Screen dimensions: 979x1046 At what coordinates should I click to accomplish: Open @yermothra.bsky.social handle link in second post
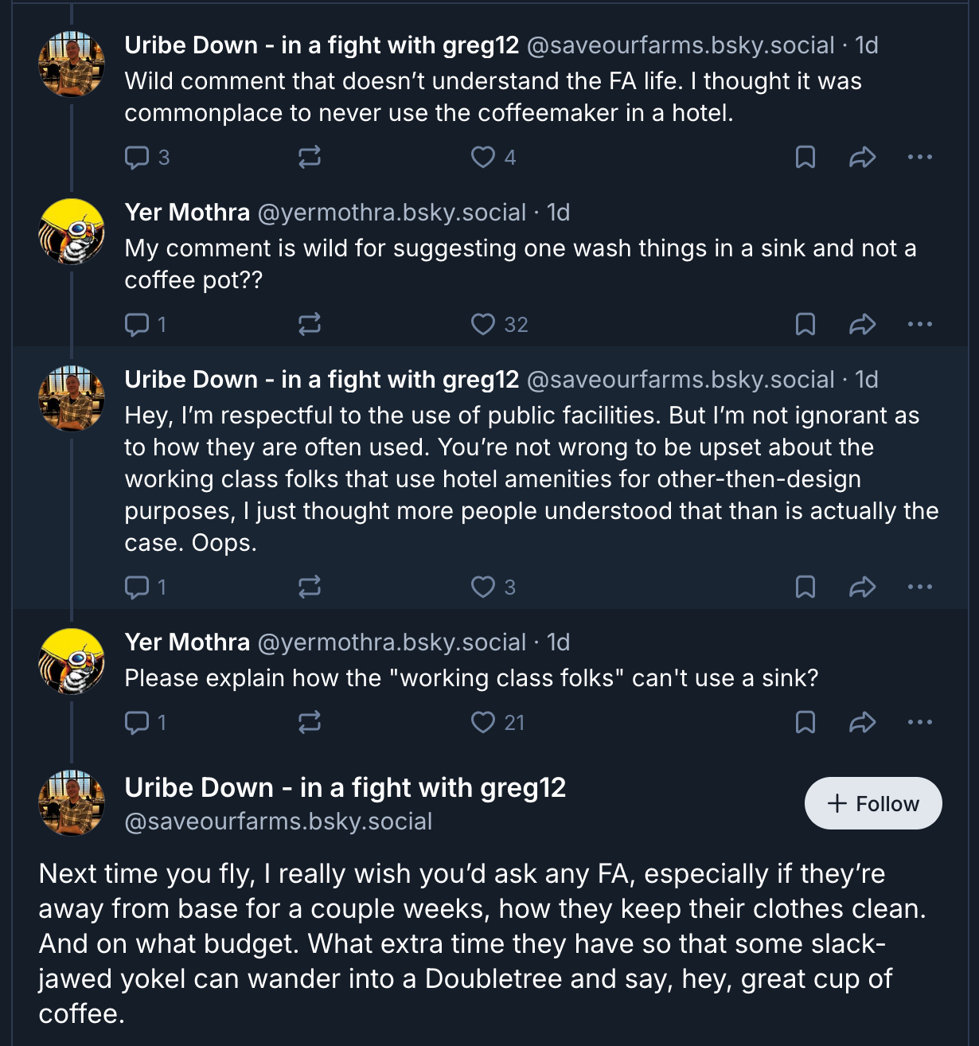point(392,213)
